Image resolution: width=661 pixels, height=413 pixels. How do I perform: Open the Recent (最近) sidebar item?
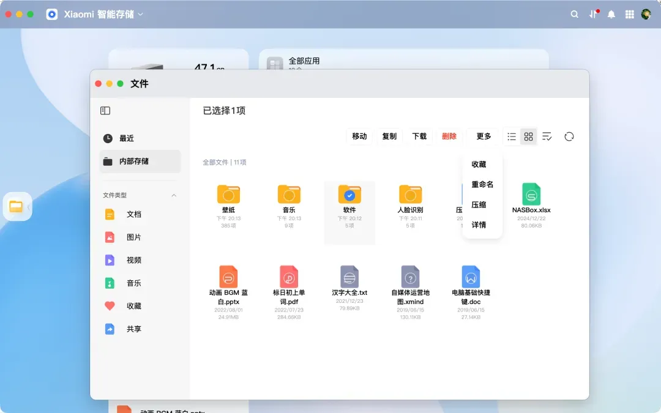pyautogui.click(x=140, y=138)
